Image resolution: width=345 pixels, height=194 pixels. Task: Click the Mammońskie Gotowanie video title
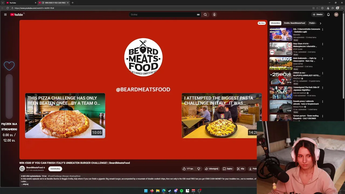click(306, 30)
